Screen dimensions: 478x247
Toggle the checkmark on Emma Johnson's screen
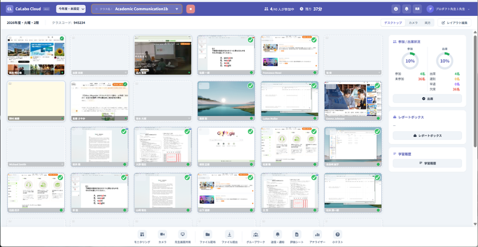[377, 86]
